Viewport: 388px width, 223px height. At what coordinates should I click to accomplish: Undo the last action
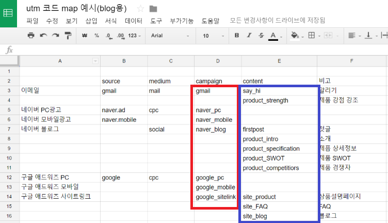[43, 36]
